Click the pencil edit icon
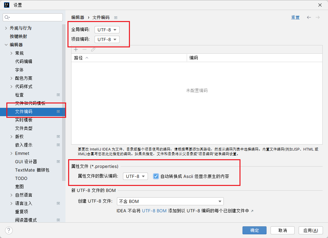 [93, 49]
